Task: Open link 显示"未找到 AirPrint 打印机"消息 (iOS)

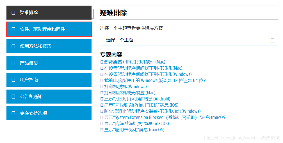Action: [141, 105]
